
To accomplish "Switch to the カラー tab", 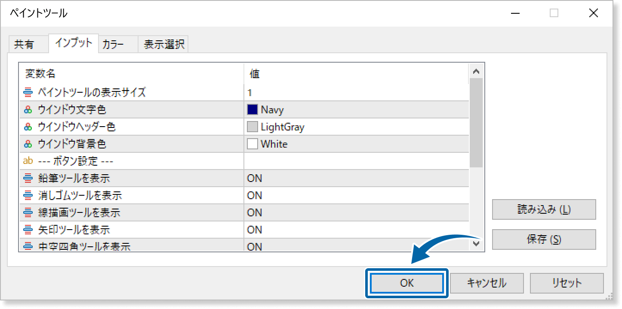I will [x=114, y=45].
